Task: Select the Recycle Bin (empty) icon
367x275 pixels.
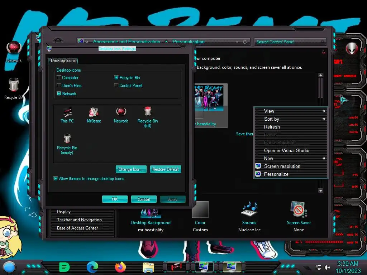Action: (x=67, y=144)
